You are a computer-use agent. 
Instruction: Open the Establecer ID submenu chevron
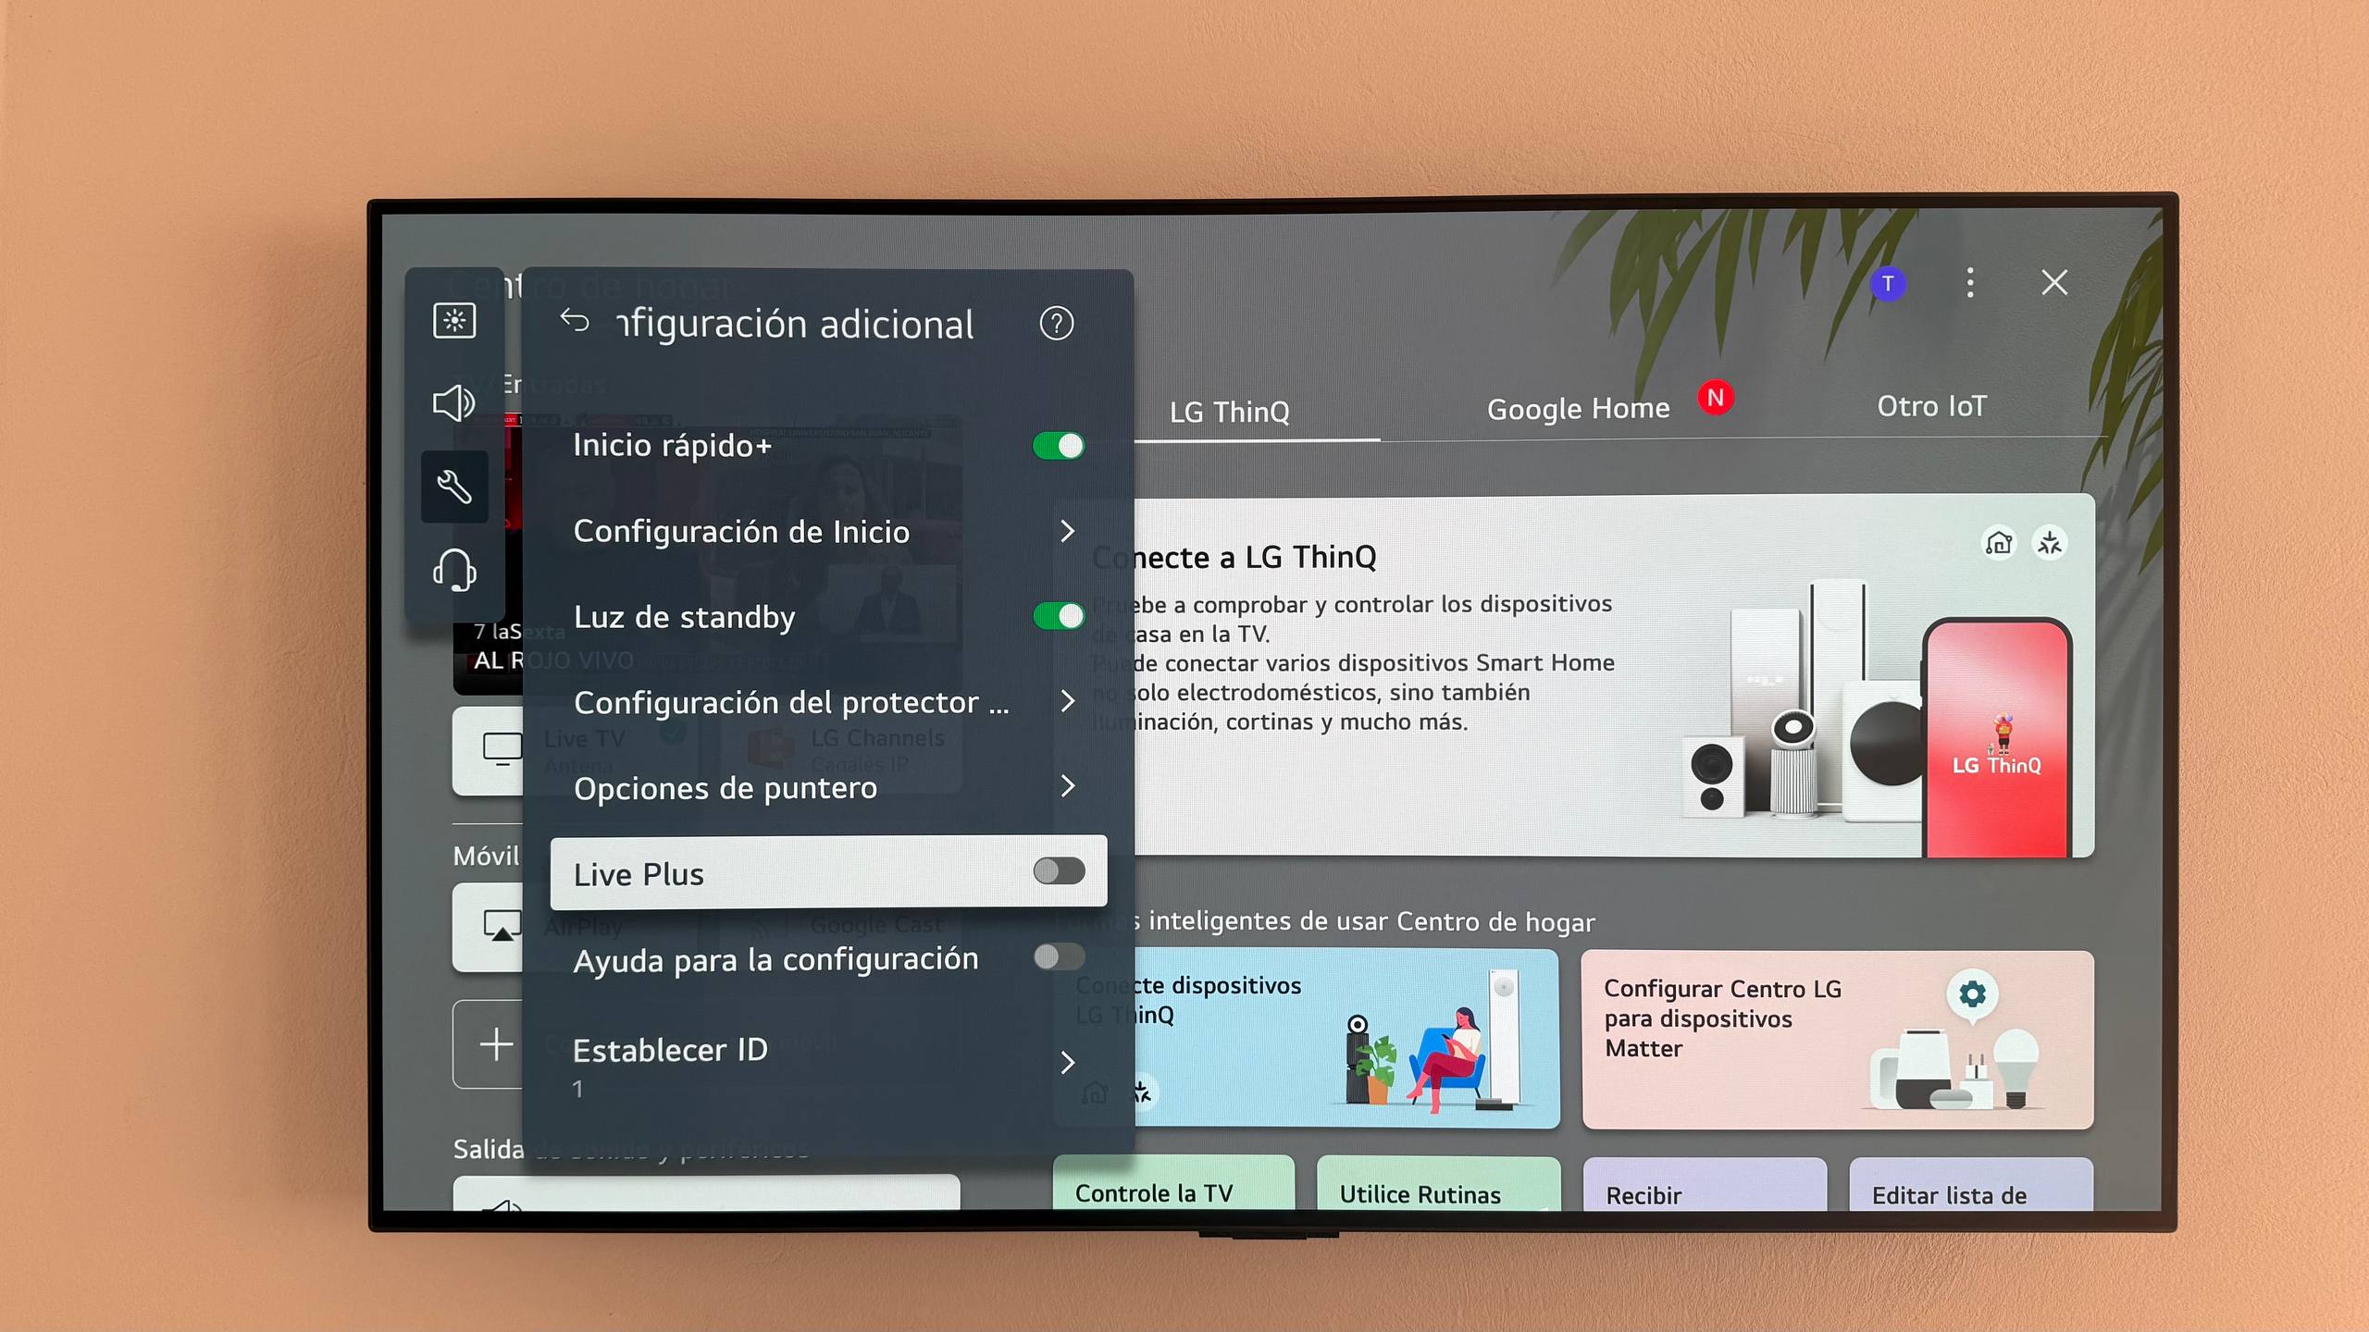tap(1067, 1062)
